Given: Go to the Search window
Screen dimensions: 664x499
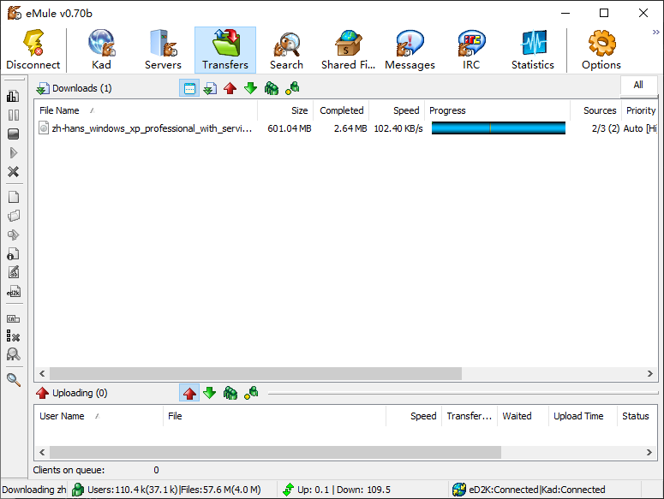Looking at the screenshot, I should click(286, 50).
